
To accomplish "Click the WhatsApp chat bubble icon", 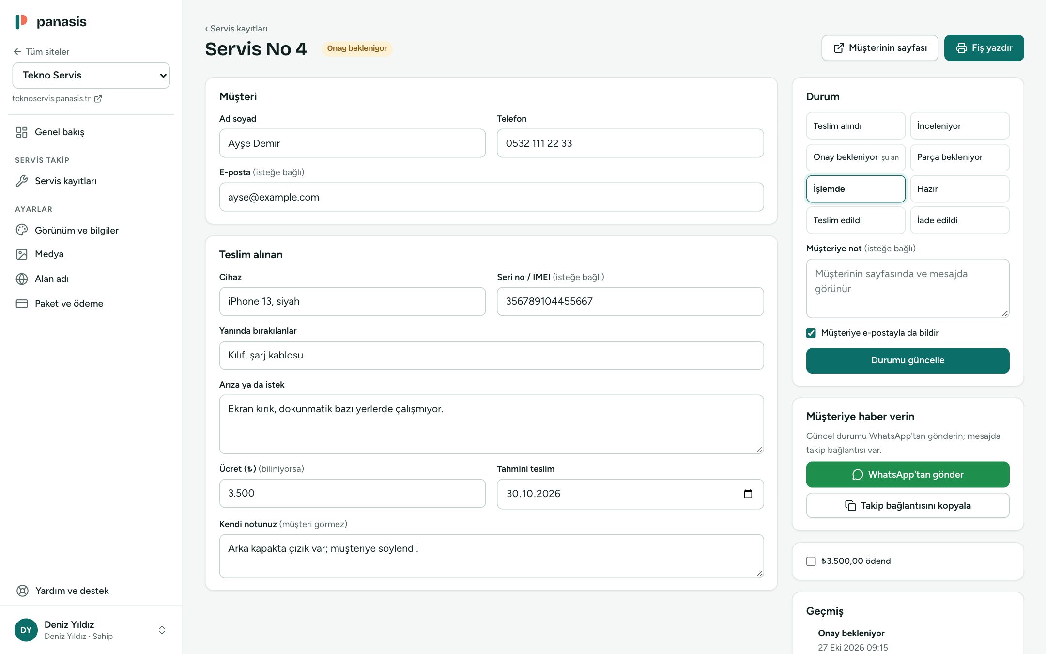I will 858,475.
